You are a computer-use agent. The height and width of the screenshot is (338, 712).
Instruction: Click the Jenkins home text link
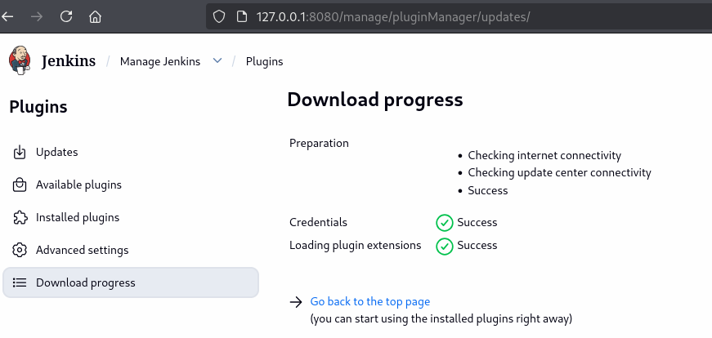[x=69, y=61]
